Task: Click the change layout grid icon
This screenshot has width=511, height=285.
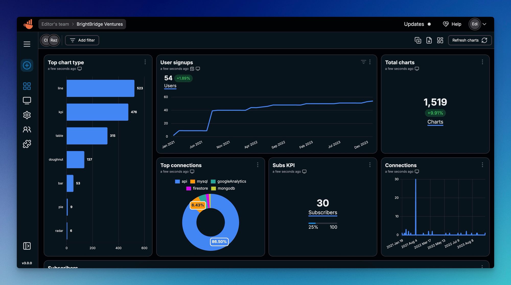Action: (x=440, y=40)
